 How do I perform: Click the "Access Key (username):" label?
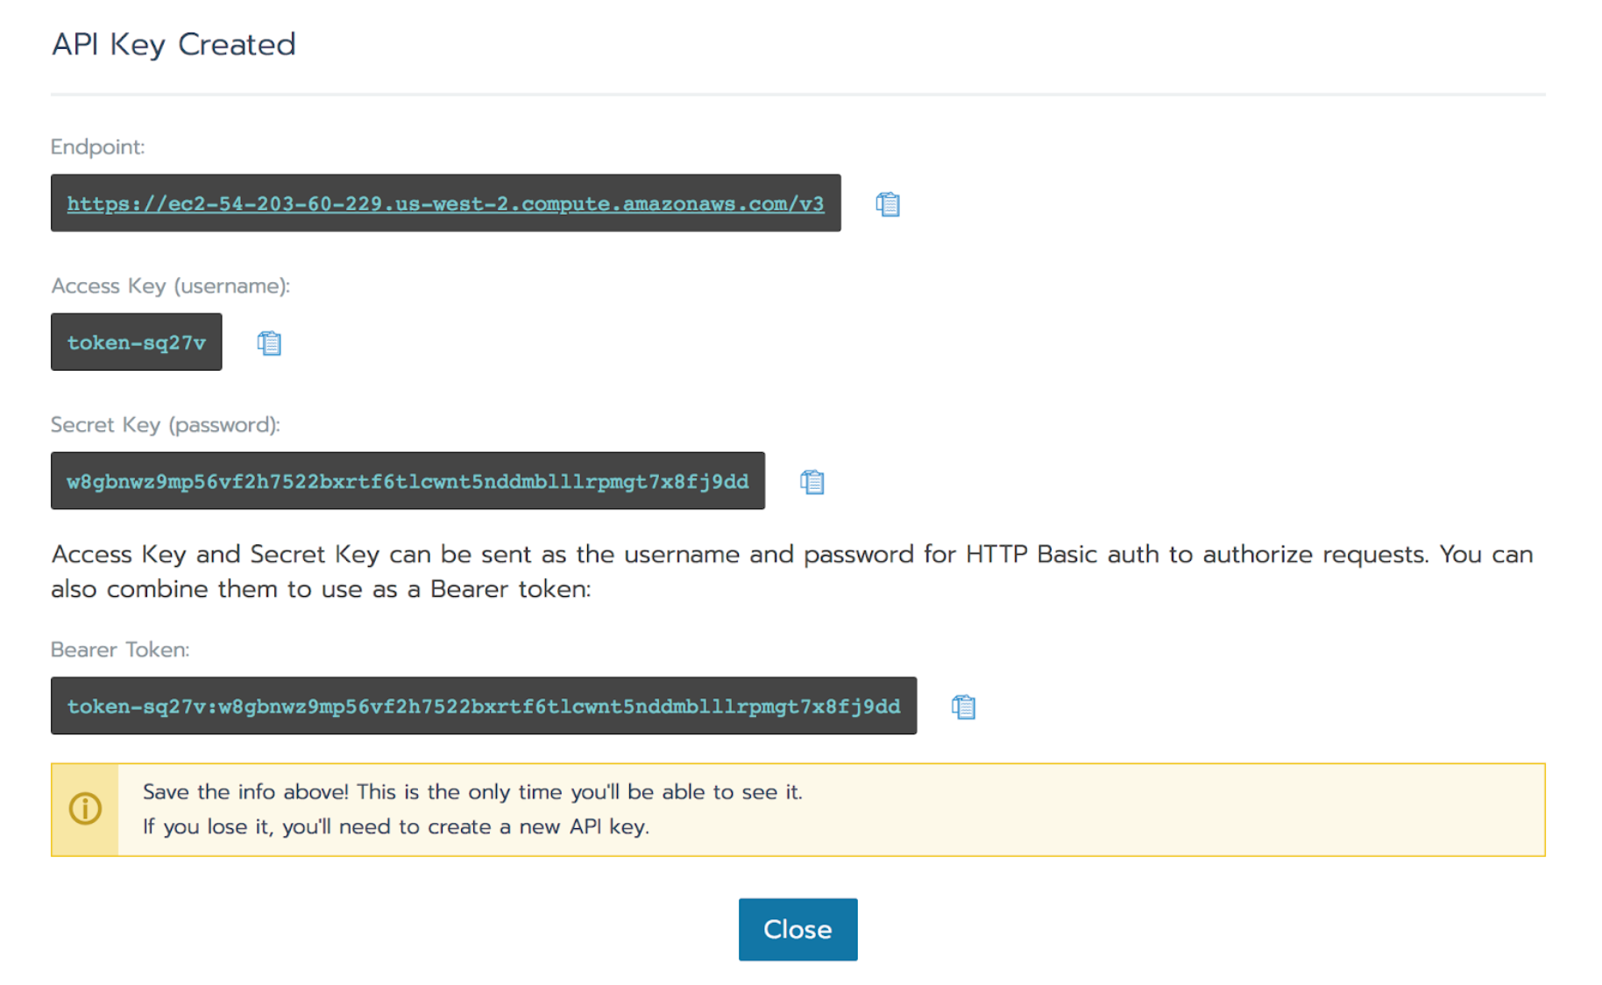[170, 287]
